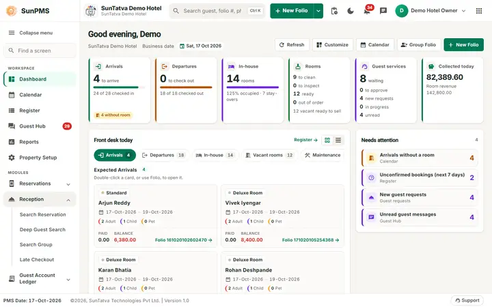This screenshot has height=307, width=492.
Task: Click header New Folio button
Action: coord(292,11)
